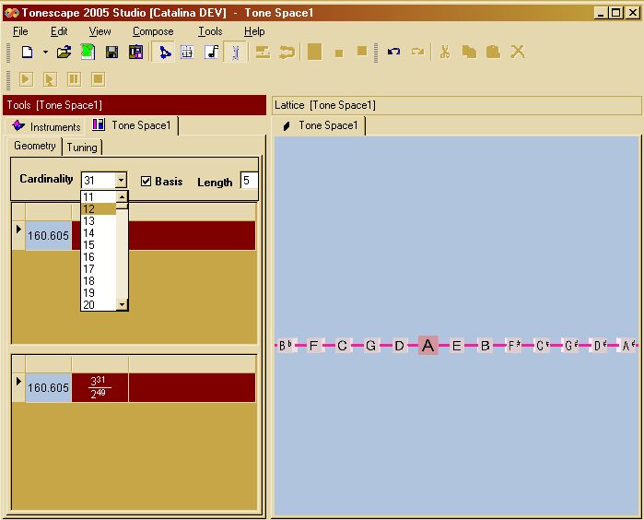This screenshot has height=520, width=644.
Task: Open the File menu
Action: point(20,31)
